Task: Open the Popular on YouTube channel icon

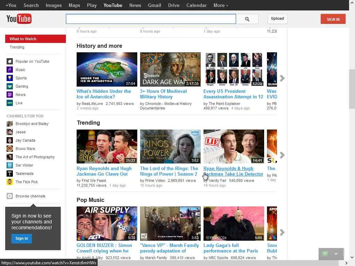Action: coord(9,61)
